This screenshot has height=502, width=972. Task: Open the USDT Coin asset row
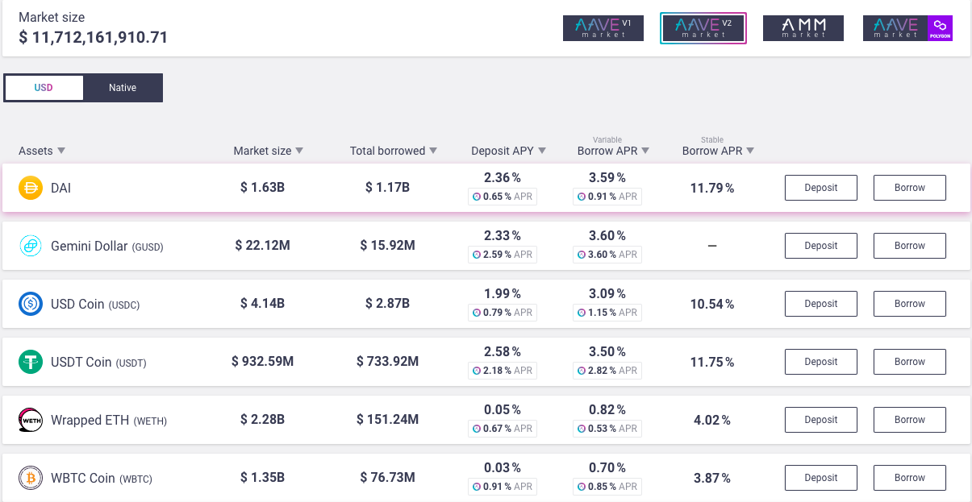coord(486,362)
